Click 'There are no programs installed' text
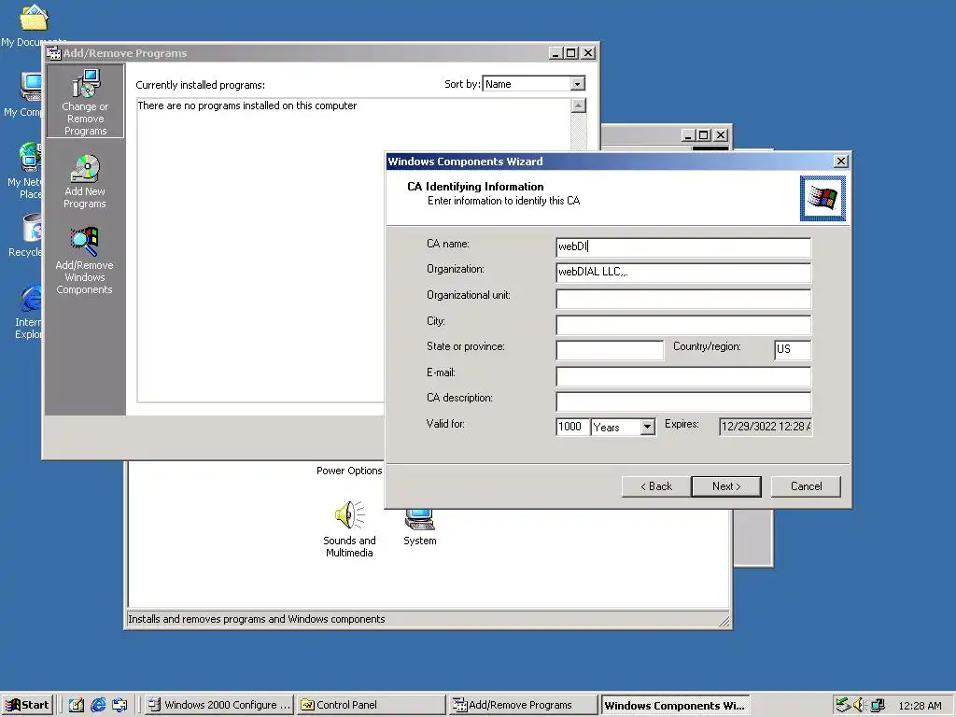 coord(246,105)
